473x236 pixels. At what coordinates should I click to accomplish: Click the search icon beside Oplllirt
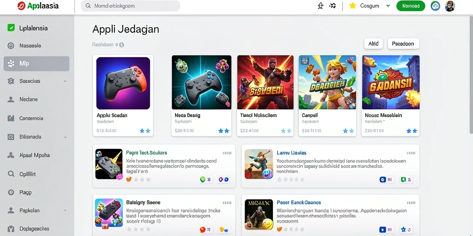[11, 174]
